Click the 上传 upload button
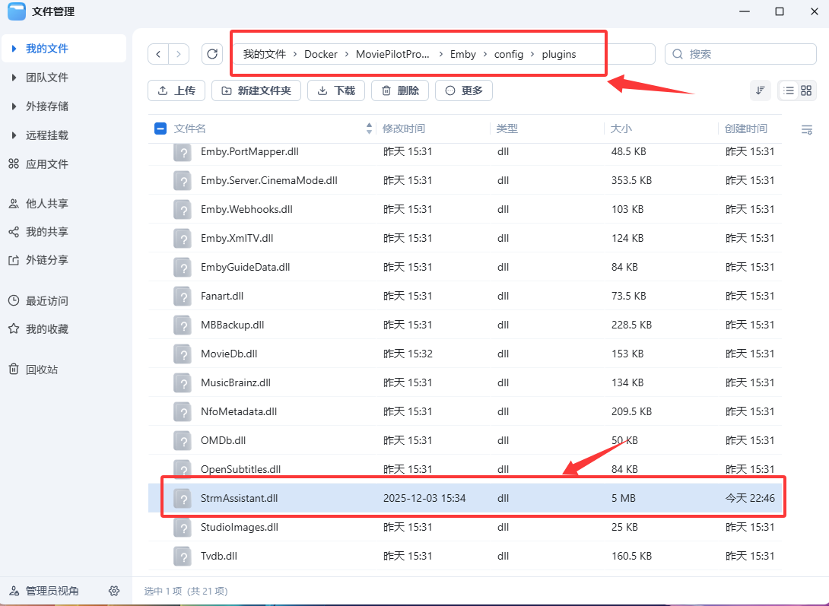The height and width of the screenshot is (606, 829). tap(176, 90)
